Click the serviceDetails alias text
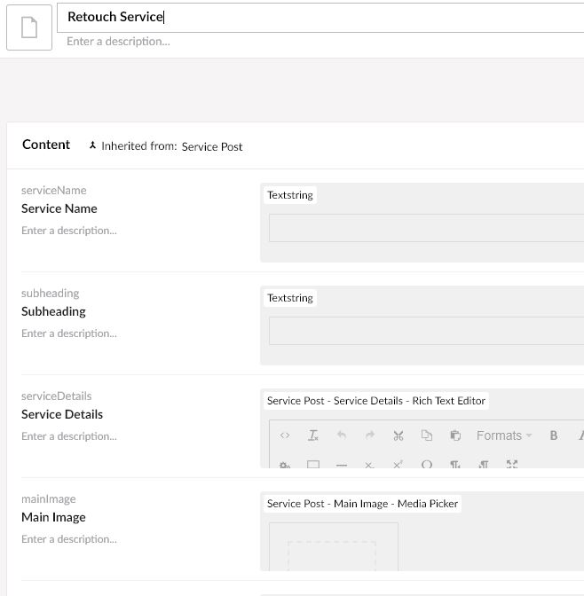 coord(56,396)
